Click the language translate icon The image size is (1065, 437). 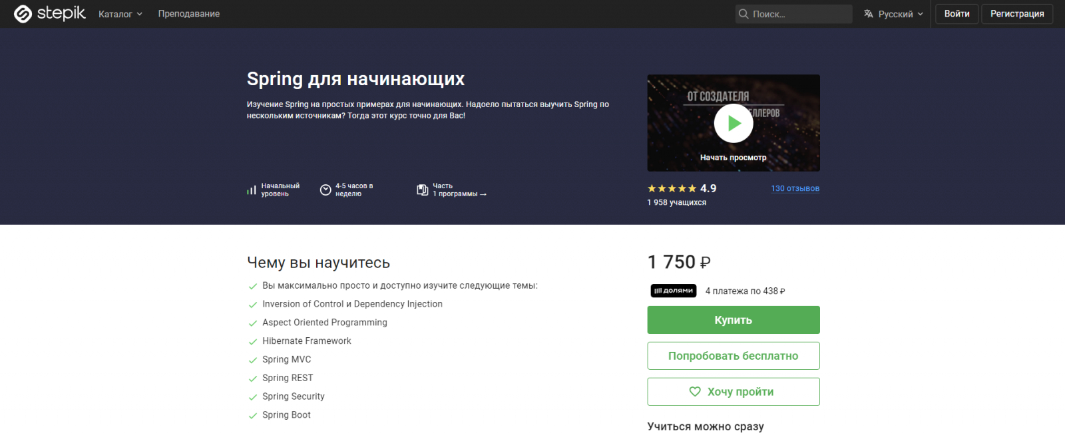click(869, 14)
